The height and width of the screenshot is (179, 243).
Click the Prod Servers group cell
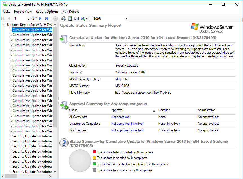78,130
